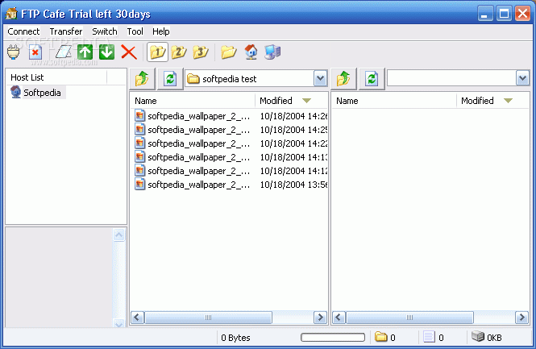Click the connect plug icon in toolbar

coord(14,52)
